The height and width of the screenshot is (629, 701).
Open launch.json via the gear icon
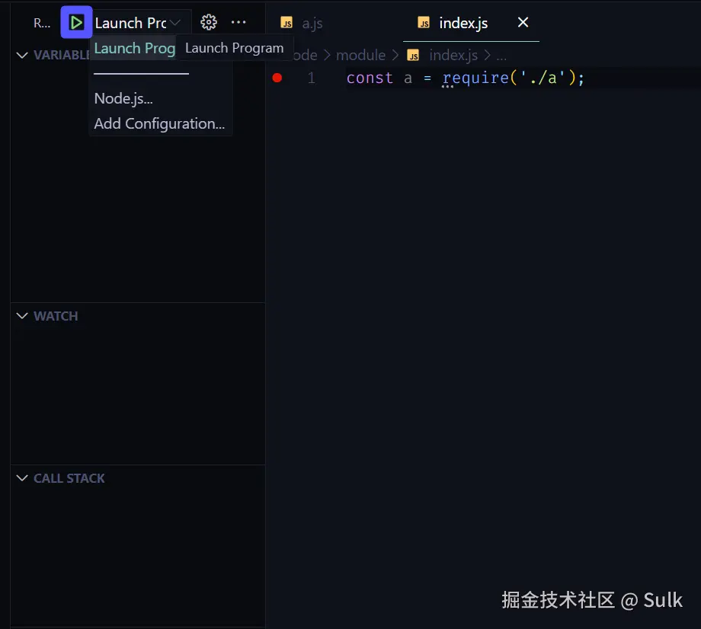[x=208, y=22]
